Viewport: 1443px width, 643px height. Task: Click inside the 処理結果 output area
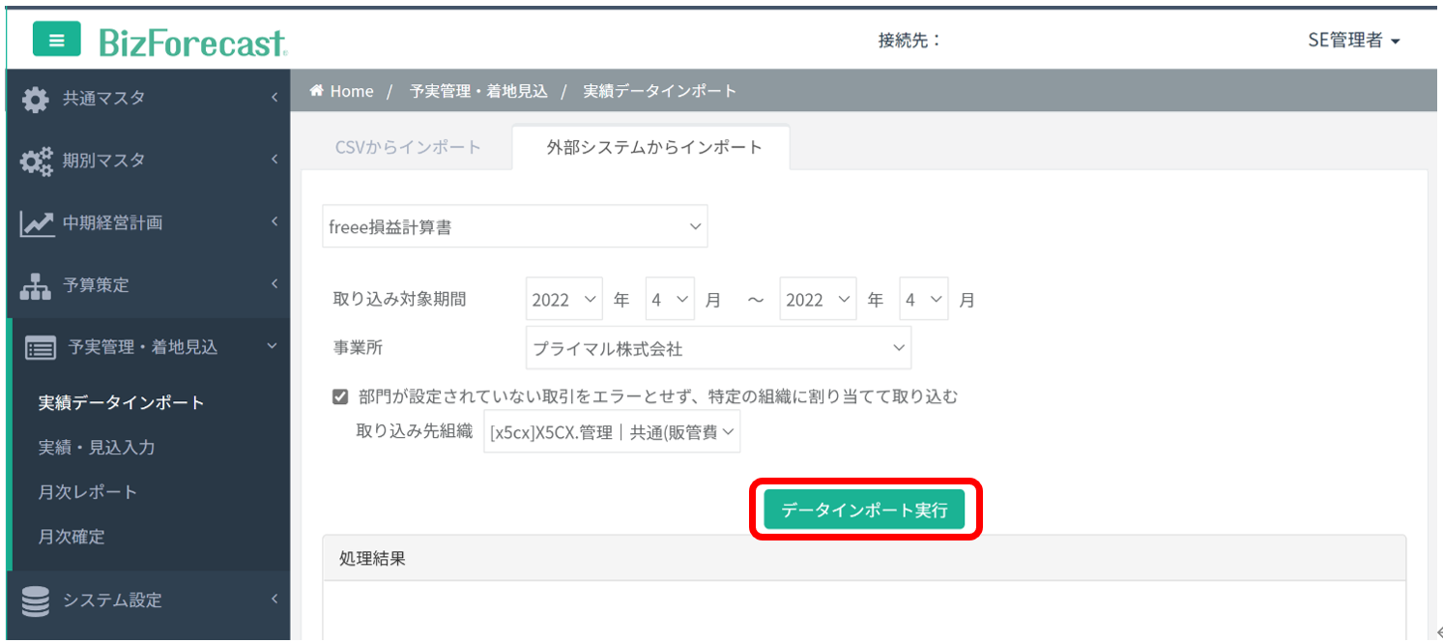pyautogui.click(x=864, y=611)
